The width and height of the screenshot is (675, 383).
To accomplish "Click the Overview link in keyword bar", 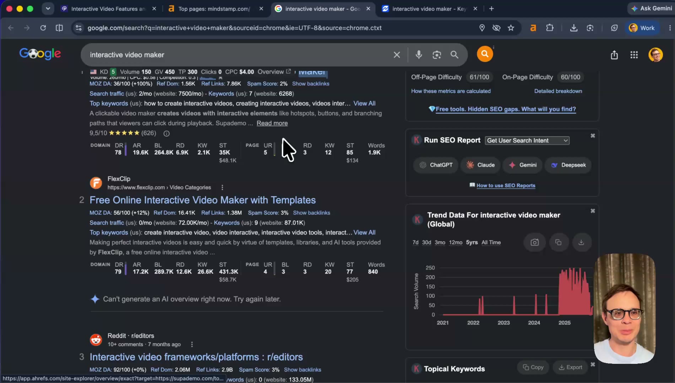I will 274,72.
